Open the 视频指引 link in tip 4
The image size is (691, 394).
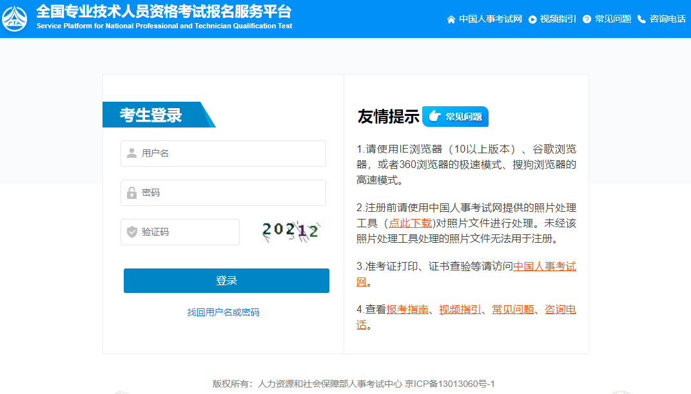(x=460, y=310)
